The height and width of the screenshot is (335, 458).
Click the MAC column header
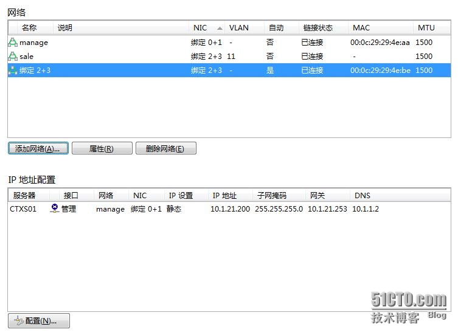click(x=381, y=28)
